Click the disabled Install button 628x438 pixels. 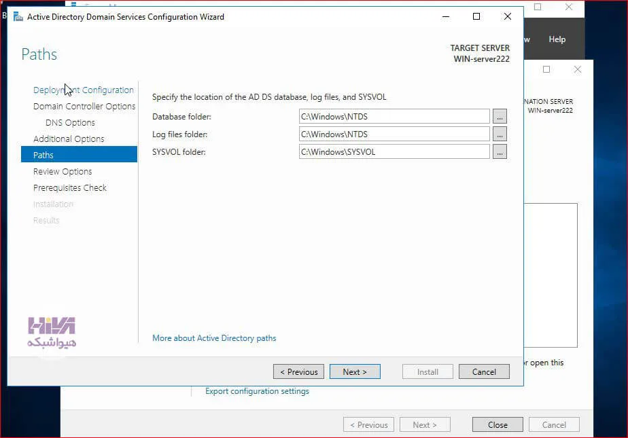click(428, 371)
